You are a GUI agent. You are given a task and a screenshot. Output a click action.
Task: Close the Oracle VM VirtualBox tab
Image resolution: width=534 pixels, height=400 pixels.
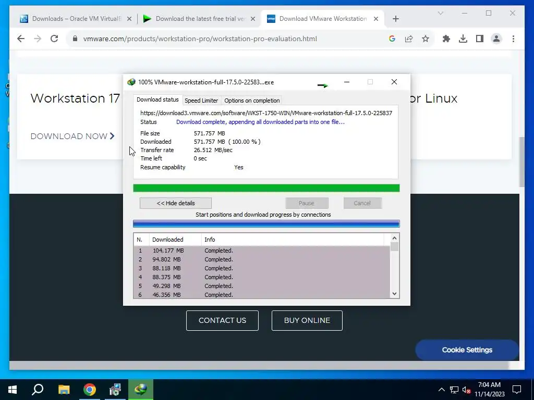pos(129,19)
